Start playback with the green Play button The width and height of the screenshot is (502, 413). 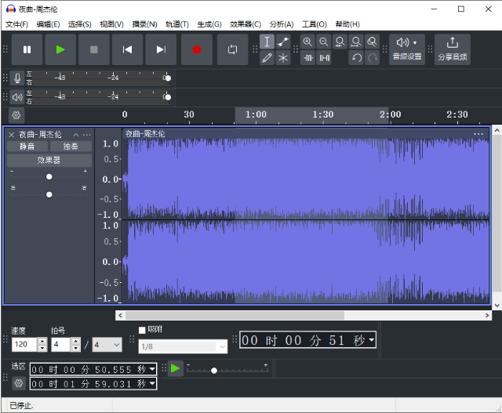coord(60,49)
